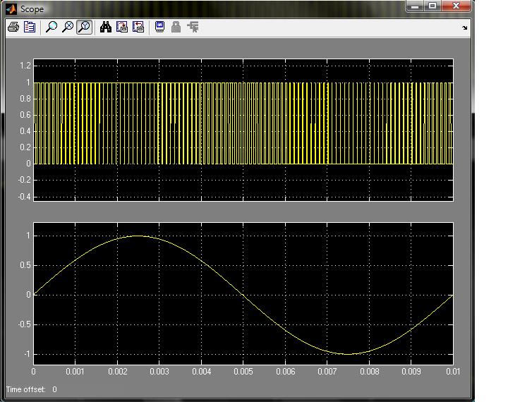
Task: Click the Print icon in Scope toolbar
Action: 13,27
